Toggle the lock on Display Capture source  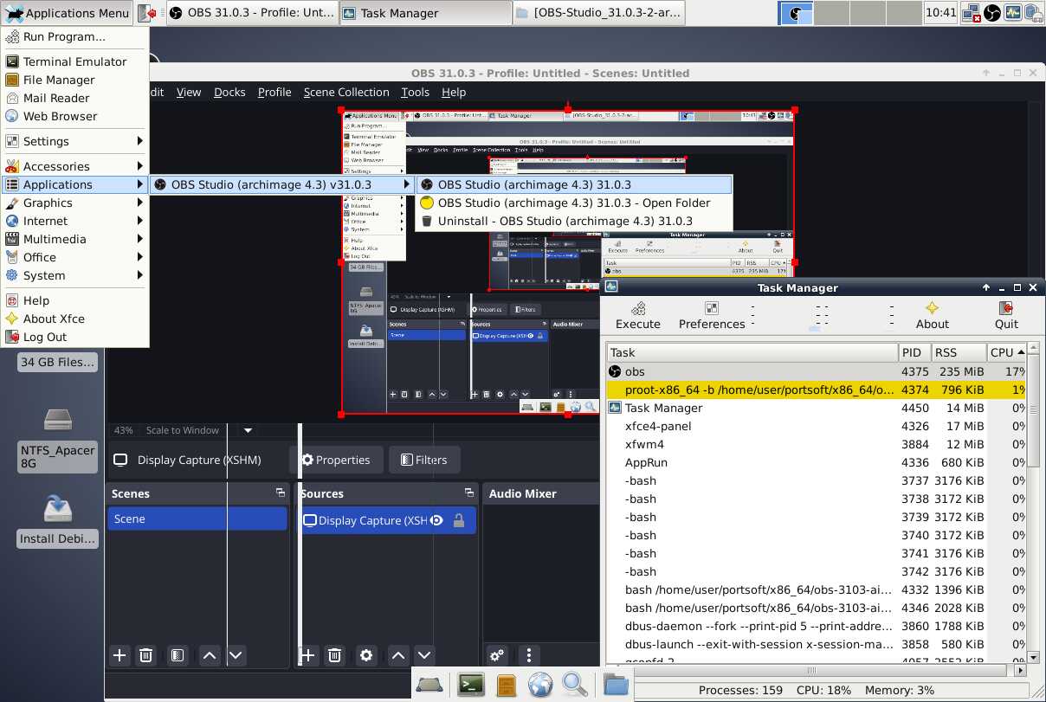459,520
